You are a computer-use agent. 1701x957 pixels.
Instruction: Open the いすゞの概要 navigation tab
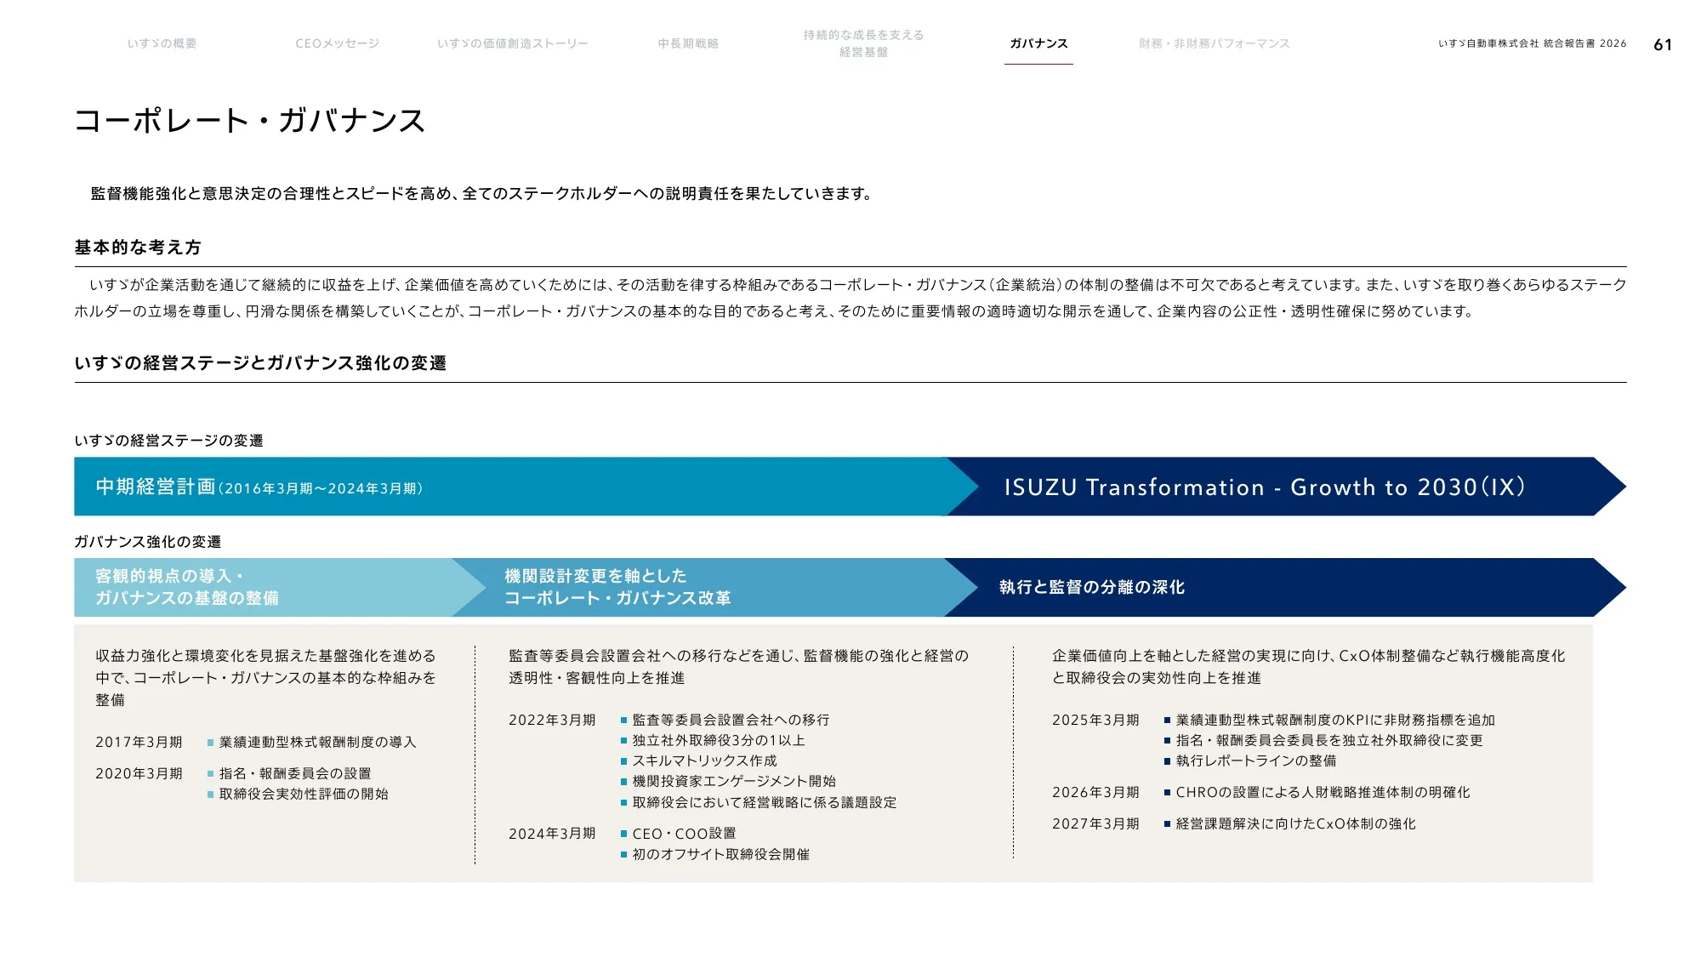click(162, 43)
